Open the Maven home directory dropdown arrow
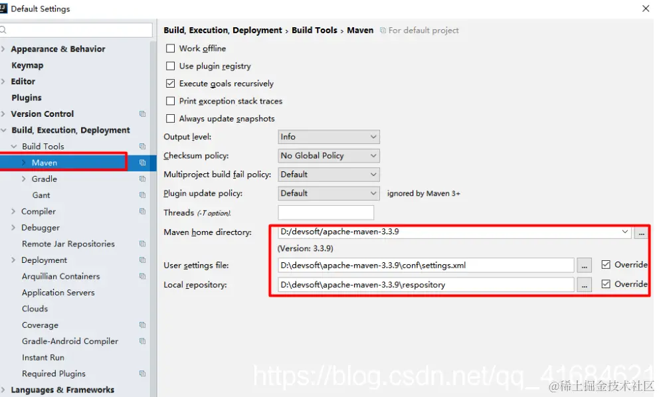 point(625,232)
